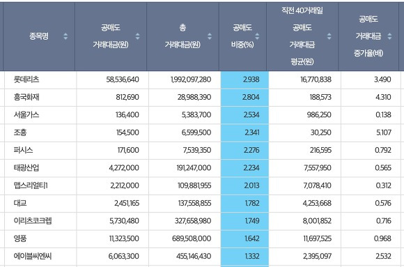Image resolution: width=404 pixels, height=267 pixels.
Task: Click short-sale amount 136,400
Action: 127,115
